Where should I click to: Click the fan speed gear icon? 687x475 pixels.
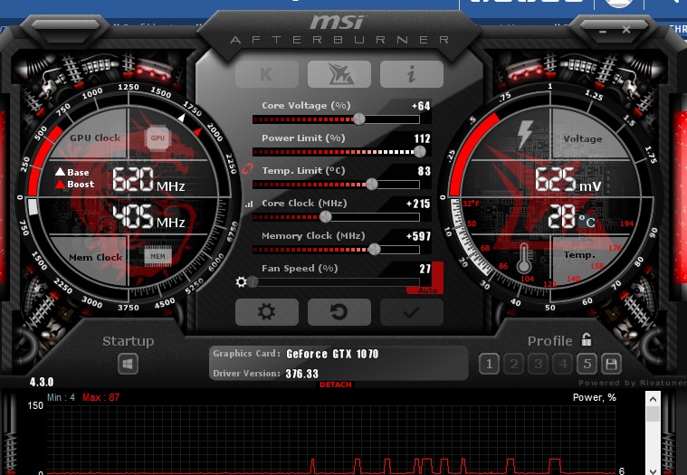click(241, 281)
